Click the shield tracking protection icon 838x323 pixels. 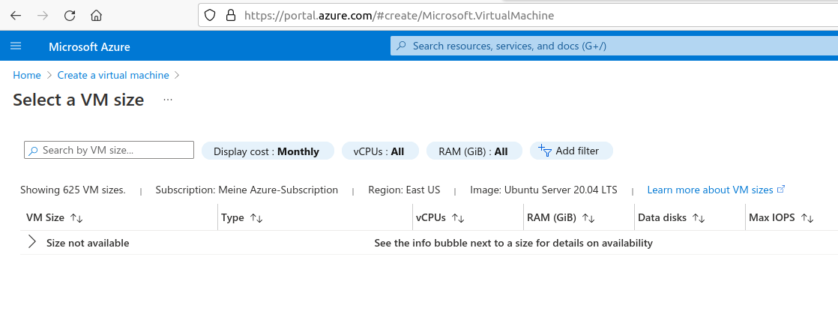point(210,16)
